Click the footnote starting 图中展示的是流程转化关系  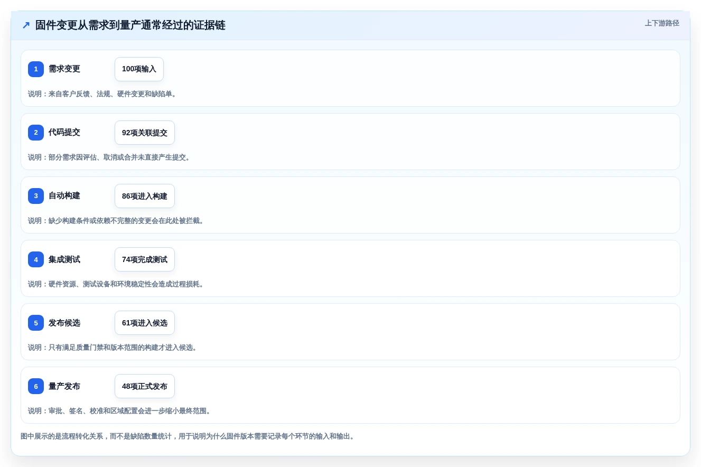(x=189, y=436)
